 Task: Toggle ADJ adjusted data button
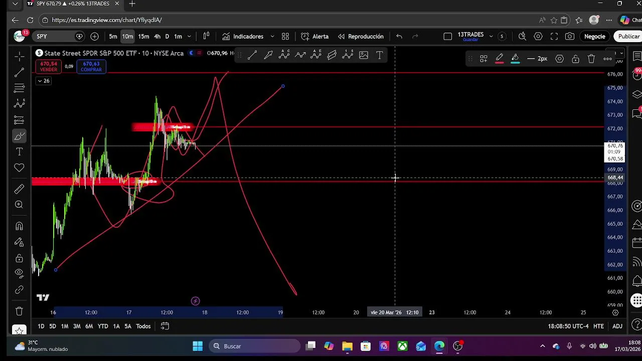[617, 326]
